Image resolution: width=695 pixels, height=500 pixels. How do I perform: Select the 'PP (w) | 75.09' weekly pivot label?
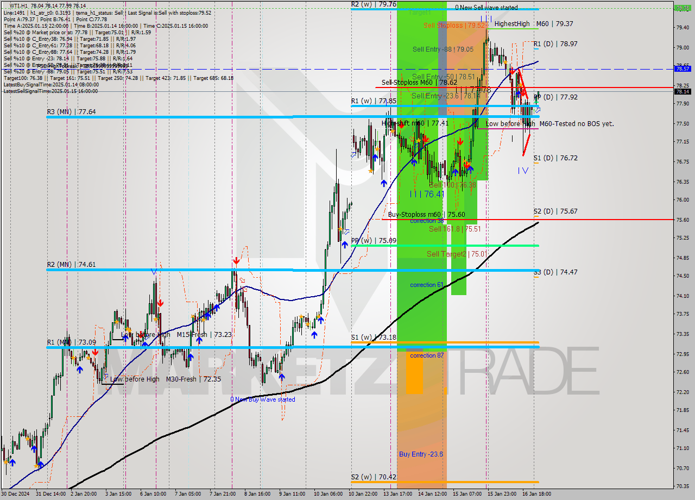[x=373, y=241]
